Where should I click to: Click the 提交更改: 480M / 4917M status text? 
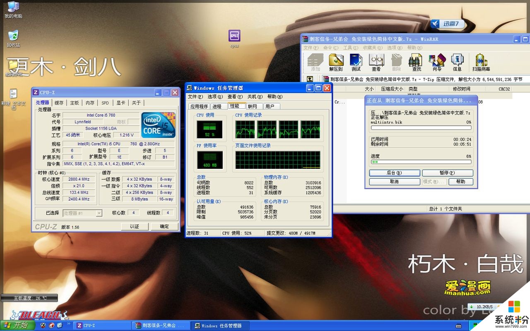point(291,233)
